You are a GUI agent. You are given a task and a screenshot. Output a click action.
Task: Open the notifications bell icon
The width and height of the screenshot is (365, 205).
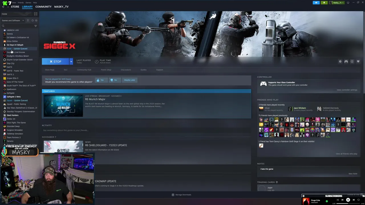pos(324,3)
